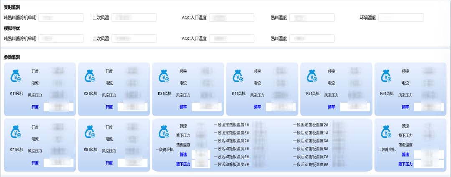This screenshot has width=451, height=177.
Task: Click the 环境温度 input field
Action: tap(400, 18)
